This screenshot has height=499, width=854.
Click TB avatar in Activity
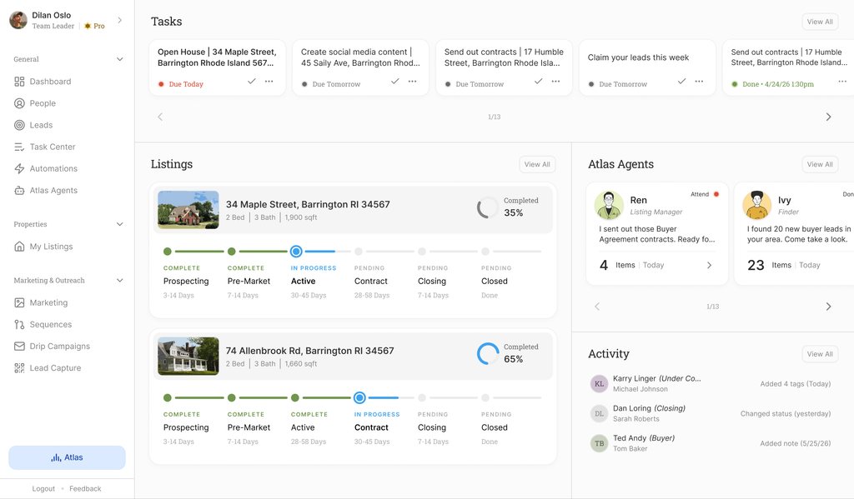599,443
